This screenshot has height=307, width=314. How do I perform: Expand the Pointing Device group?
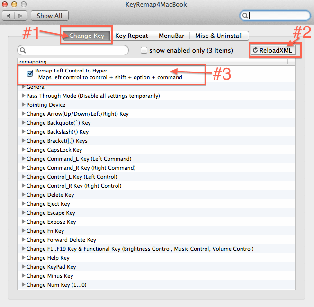click(x=23, y=105)
